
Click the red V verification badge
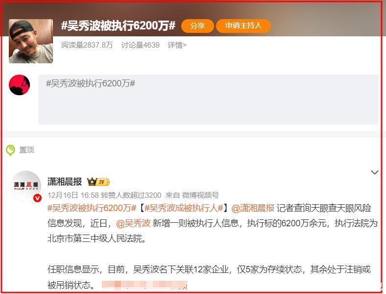[37, 198]
